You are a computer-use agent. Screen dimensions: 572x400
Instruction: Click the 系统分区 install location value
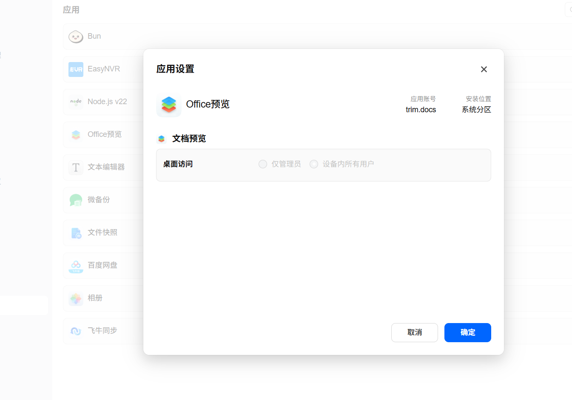pos(477,110)
